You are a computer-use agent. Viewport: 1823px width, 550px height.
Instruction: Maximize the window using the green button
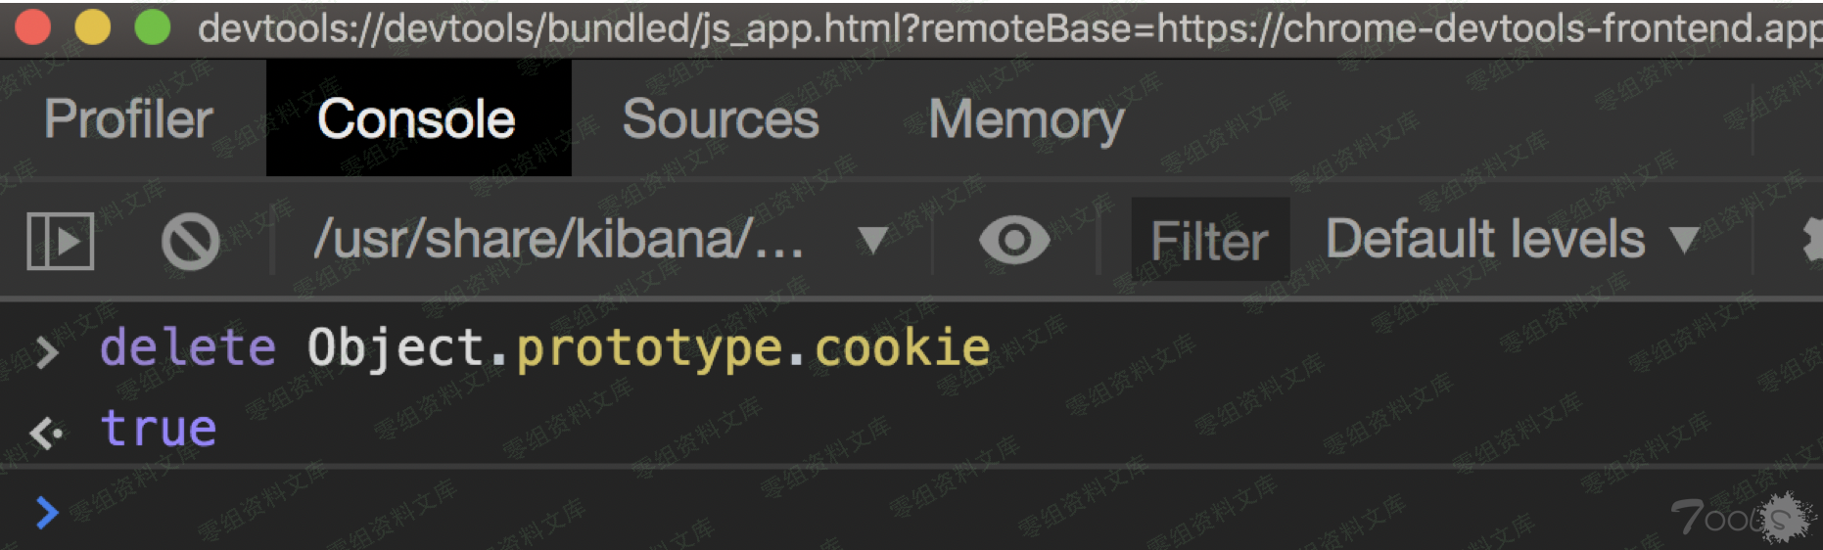(153, 27)
